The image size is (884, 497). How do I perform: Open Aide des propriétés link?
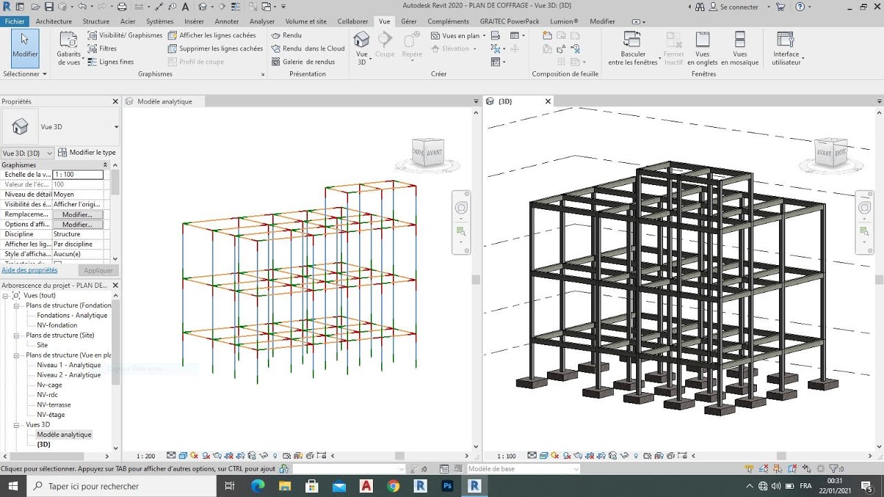pyautogui.click(x=30, y=271)
